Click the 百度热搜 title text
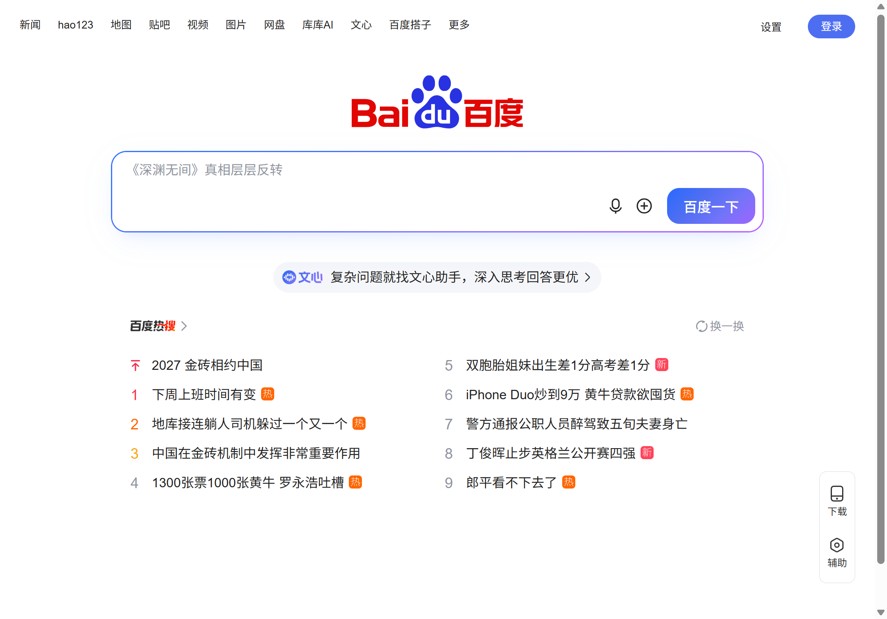Screen dimensions: 887x619 point(153,326)
